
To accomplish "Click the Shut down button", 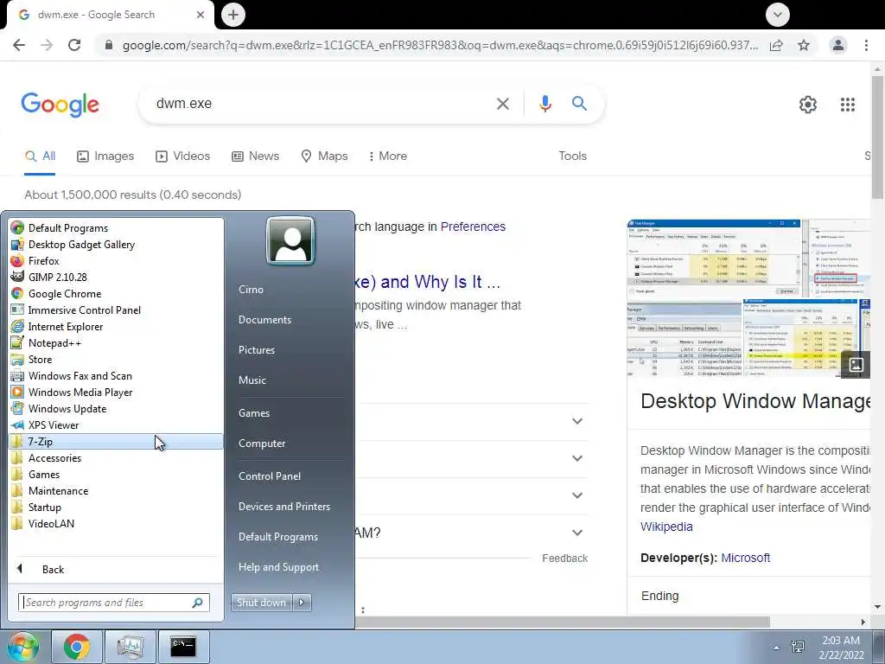I will click(x=261, y=603).
